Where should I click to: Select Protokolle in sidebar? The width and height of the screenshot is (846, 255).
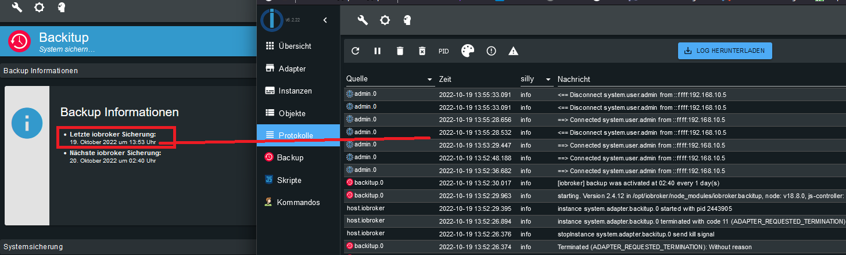pos(298,135)
